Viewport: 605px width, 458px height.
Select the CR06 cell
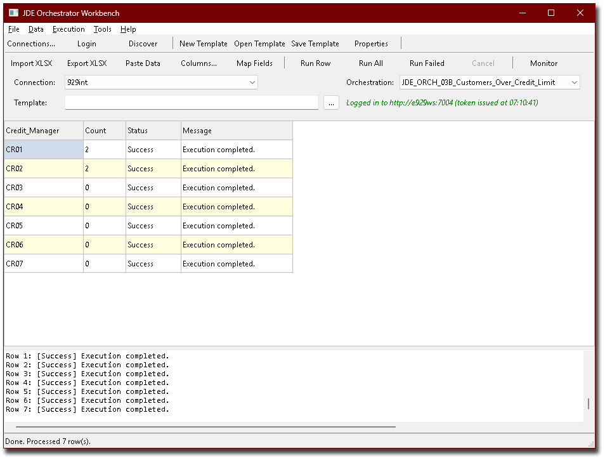[44, 245]
